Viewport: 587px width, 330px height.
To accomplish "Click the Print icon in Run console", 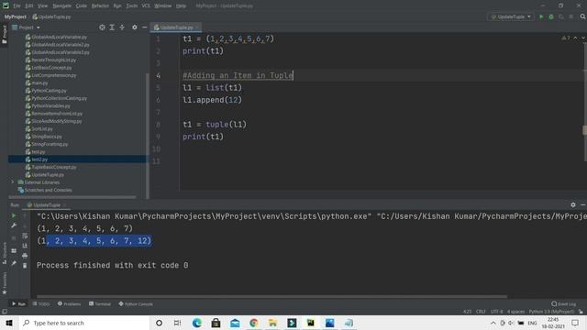I will tap(25, 256).
